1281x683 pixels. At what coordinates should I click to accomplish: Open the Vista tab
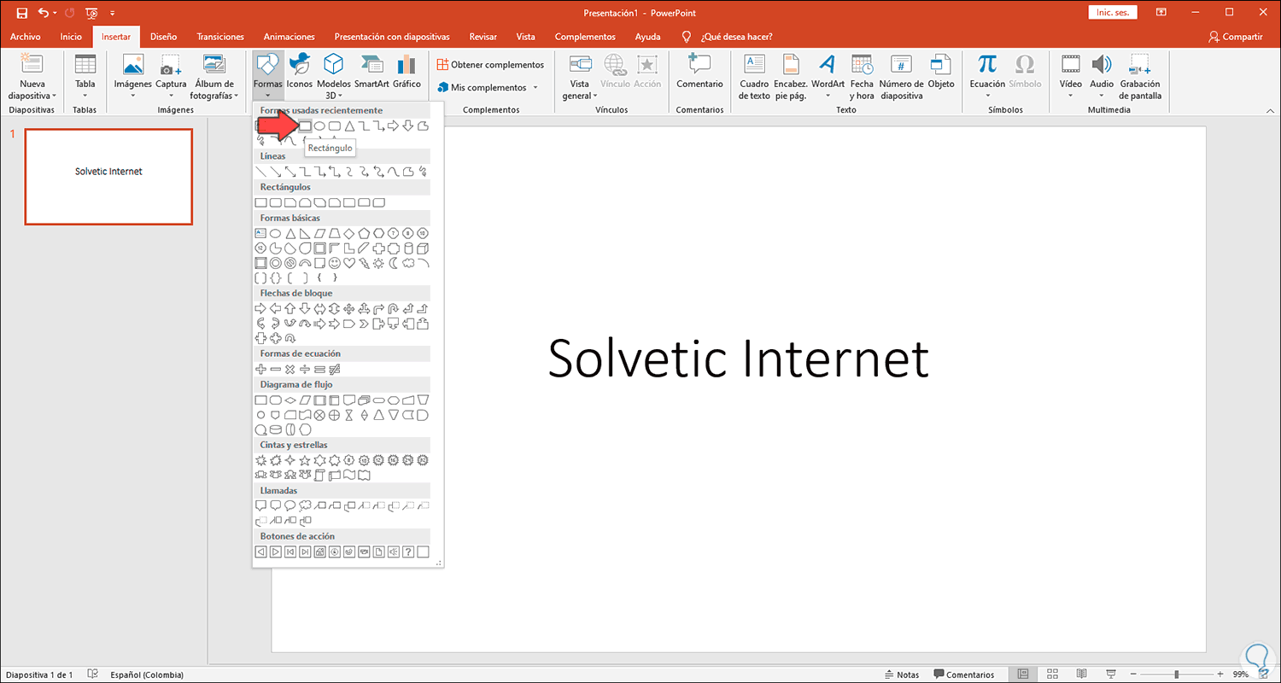(x=526, y=37)
